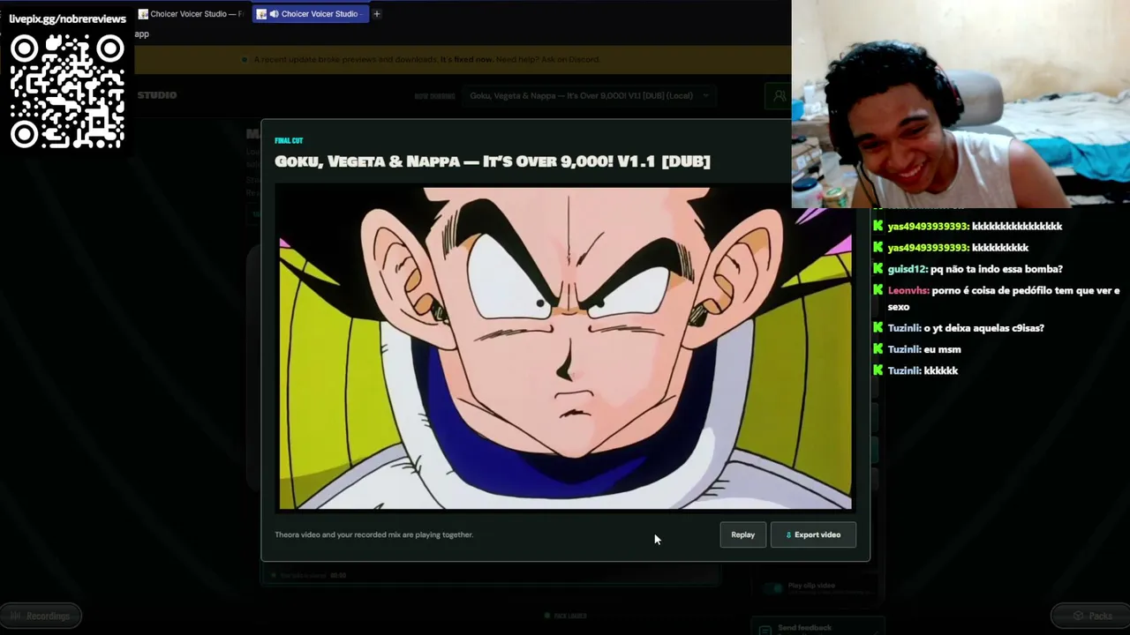The width and height of the screenshot is (1130, 635).
Task: Click guisd12's chat message 'pq não ta indo essa bomba?'
Action: pyautogui.click(x=997, y=269)
